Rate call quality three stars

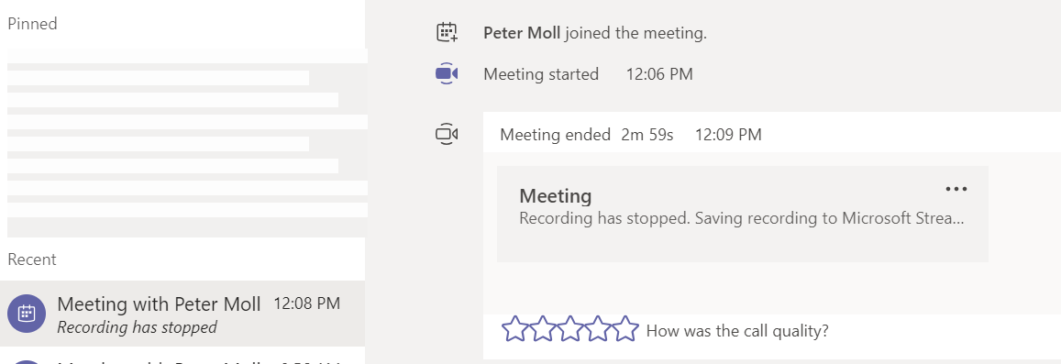tap(570, 329)
